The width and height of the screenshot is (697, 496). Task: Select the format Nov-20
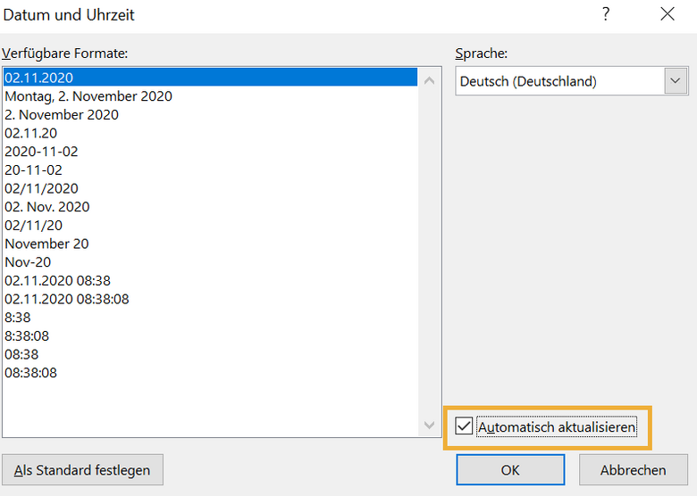pos(210,262)
